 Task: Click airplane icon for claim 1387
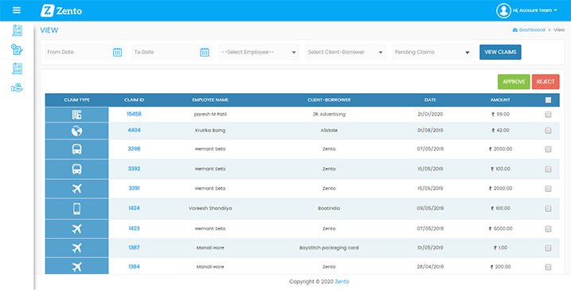tap(76, 248)
